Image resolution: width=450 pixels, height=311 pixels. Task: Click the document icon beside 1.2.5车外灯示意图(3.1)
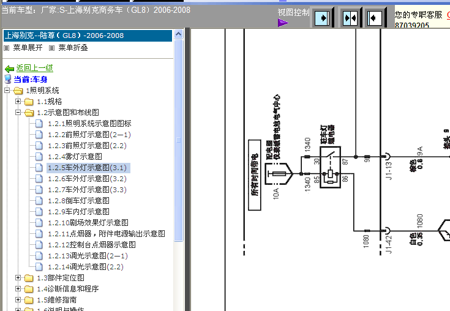39,168
